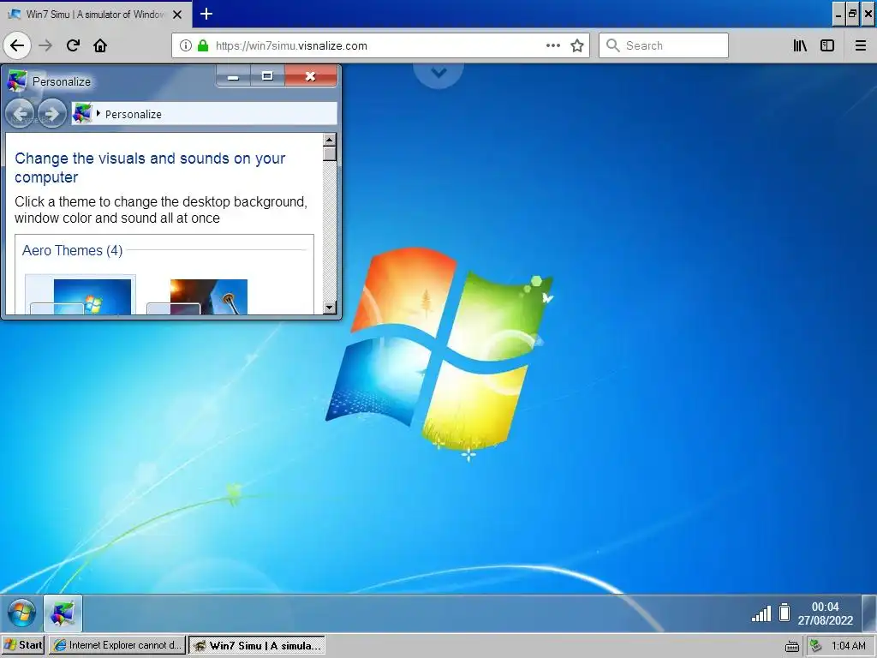Reload the current browser page

pos(74,45)
